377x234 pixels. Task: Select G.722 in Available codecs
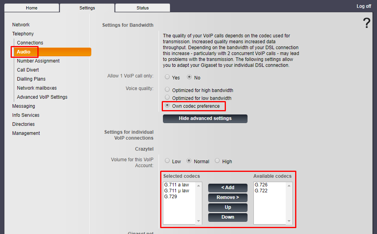tap(261, 191)
